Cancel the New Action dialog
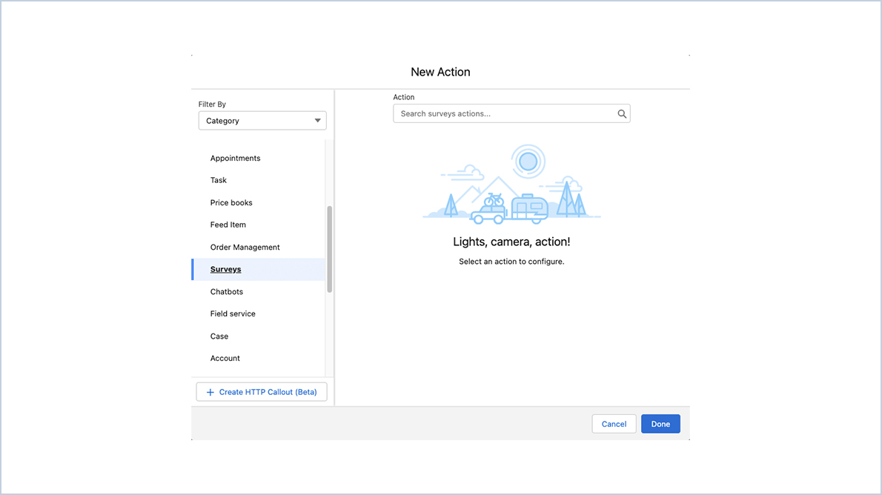882x495 pixels. pyautogui.click(x=614, y=423)
